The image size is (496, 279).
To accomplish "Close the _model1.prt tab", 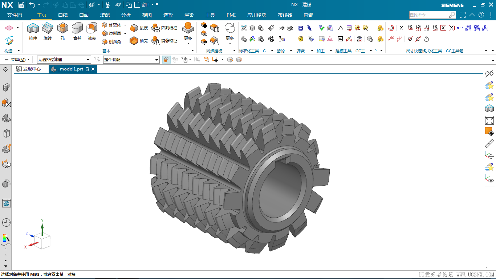I will [93, 69].
